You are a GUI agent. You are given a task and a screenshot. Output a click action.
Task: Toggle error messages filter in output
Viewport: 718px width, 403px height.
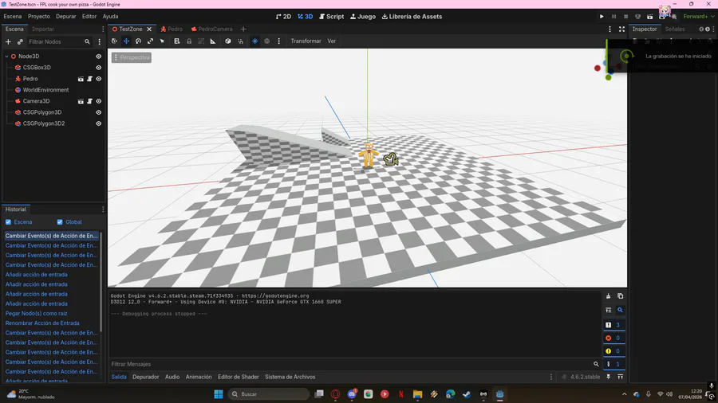click(x=614, y=338)
